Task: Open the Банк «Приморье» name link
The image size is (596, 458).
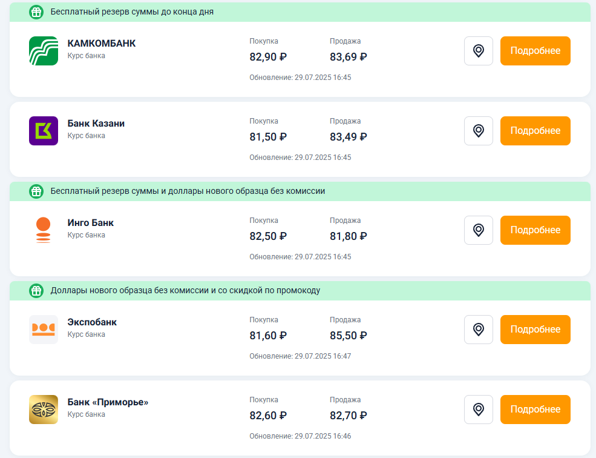Action: tap(108, 402)
